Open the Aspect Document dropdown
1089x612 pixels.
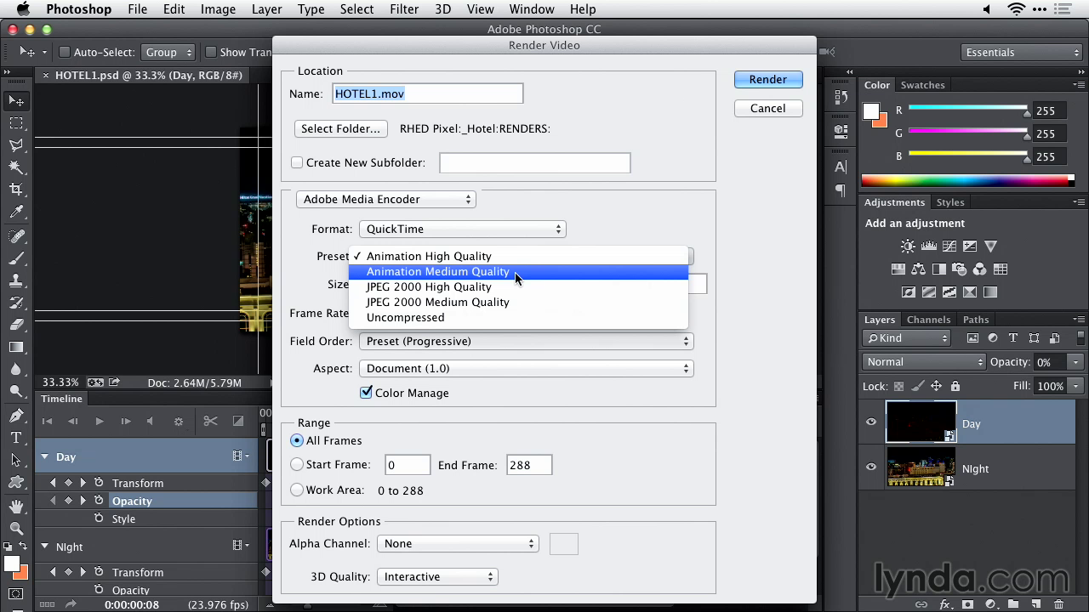pos(526,368)
